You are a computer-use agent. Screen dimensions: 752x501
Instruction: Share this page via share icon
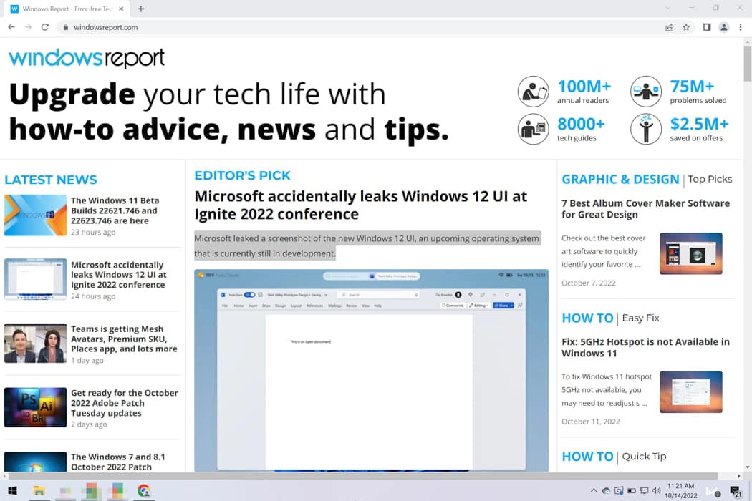670,27
